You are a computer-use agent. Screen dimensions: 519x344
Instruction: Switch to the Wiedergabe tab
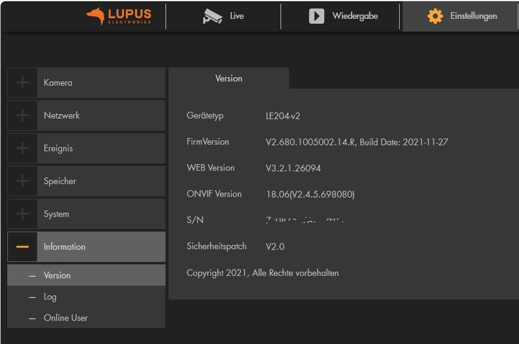tap(355, 16)
